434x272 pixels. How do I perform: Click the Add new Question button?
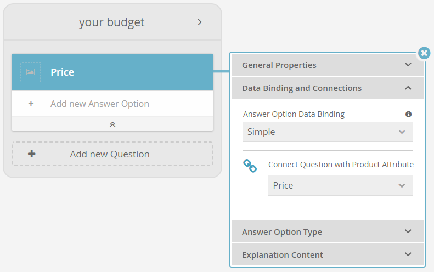[112, 154]
